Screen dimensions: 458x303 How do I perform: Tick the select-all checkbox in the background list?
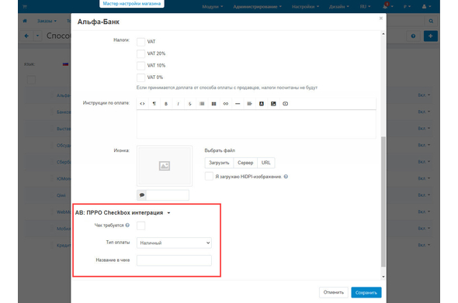(x=31, y=80)
